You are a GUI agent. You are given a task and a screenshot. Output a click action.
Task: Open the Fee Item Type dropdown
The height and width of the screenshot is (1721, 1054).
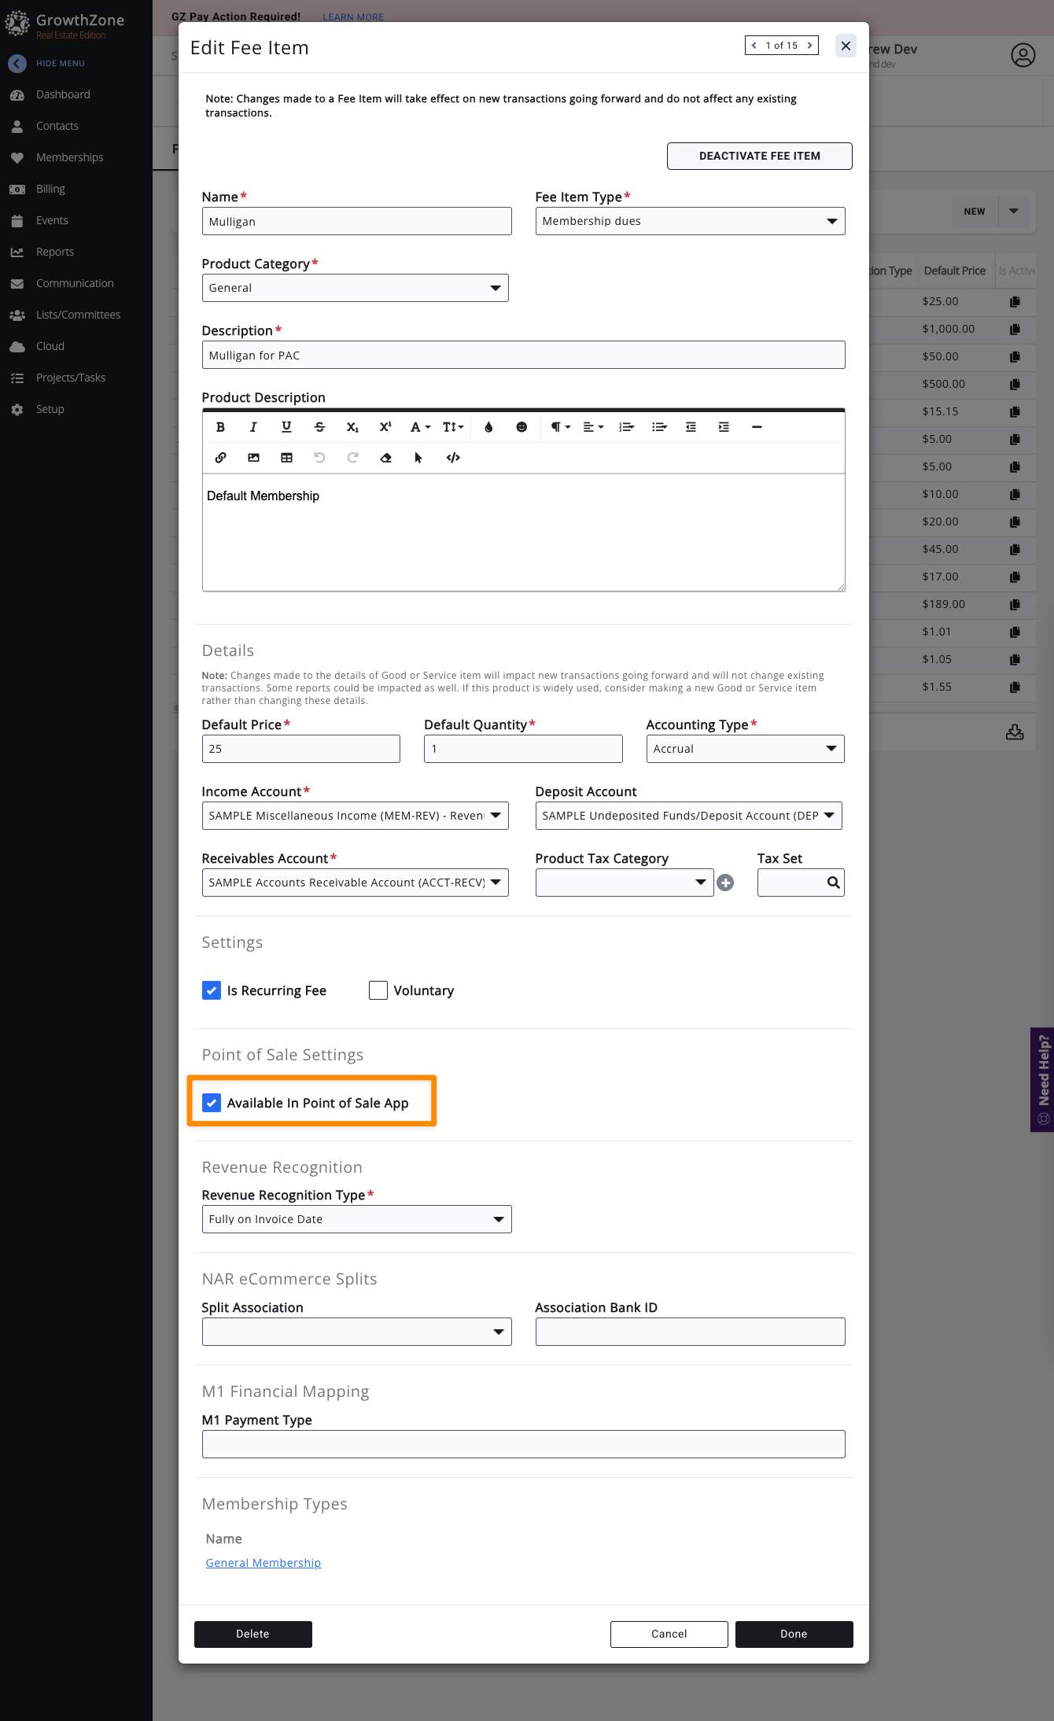[x=690, y=221]
